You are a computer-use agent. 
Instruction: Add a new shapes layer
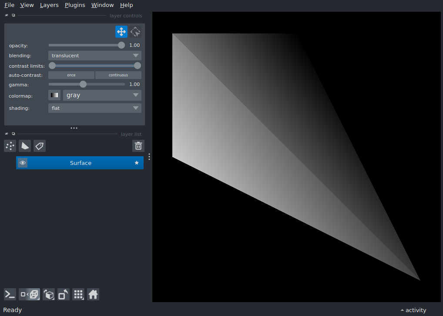[x=25, y=146]
